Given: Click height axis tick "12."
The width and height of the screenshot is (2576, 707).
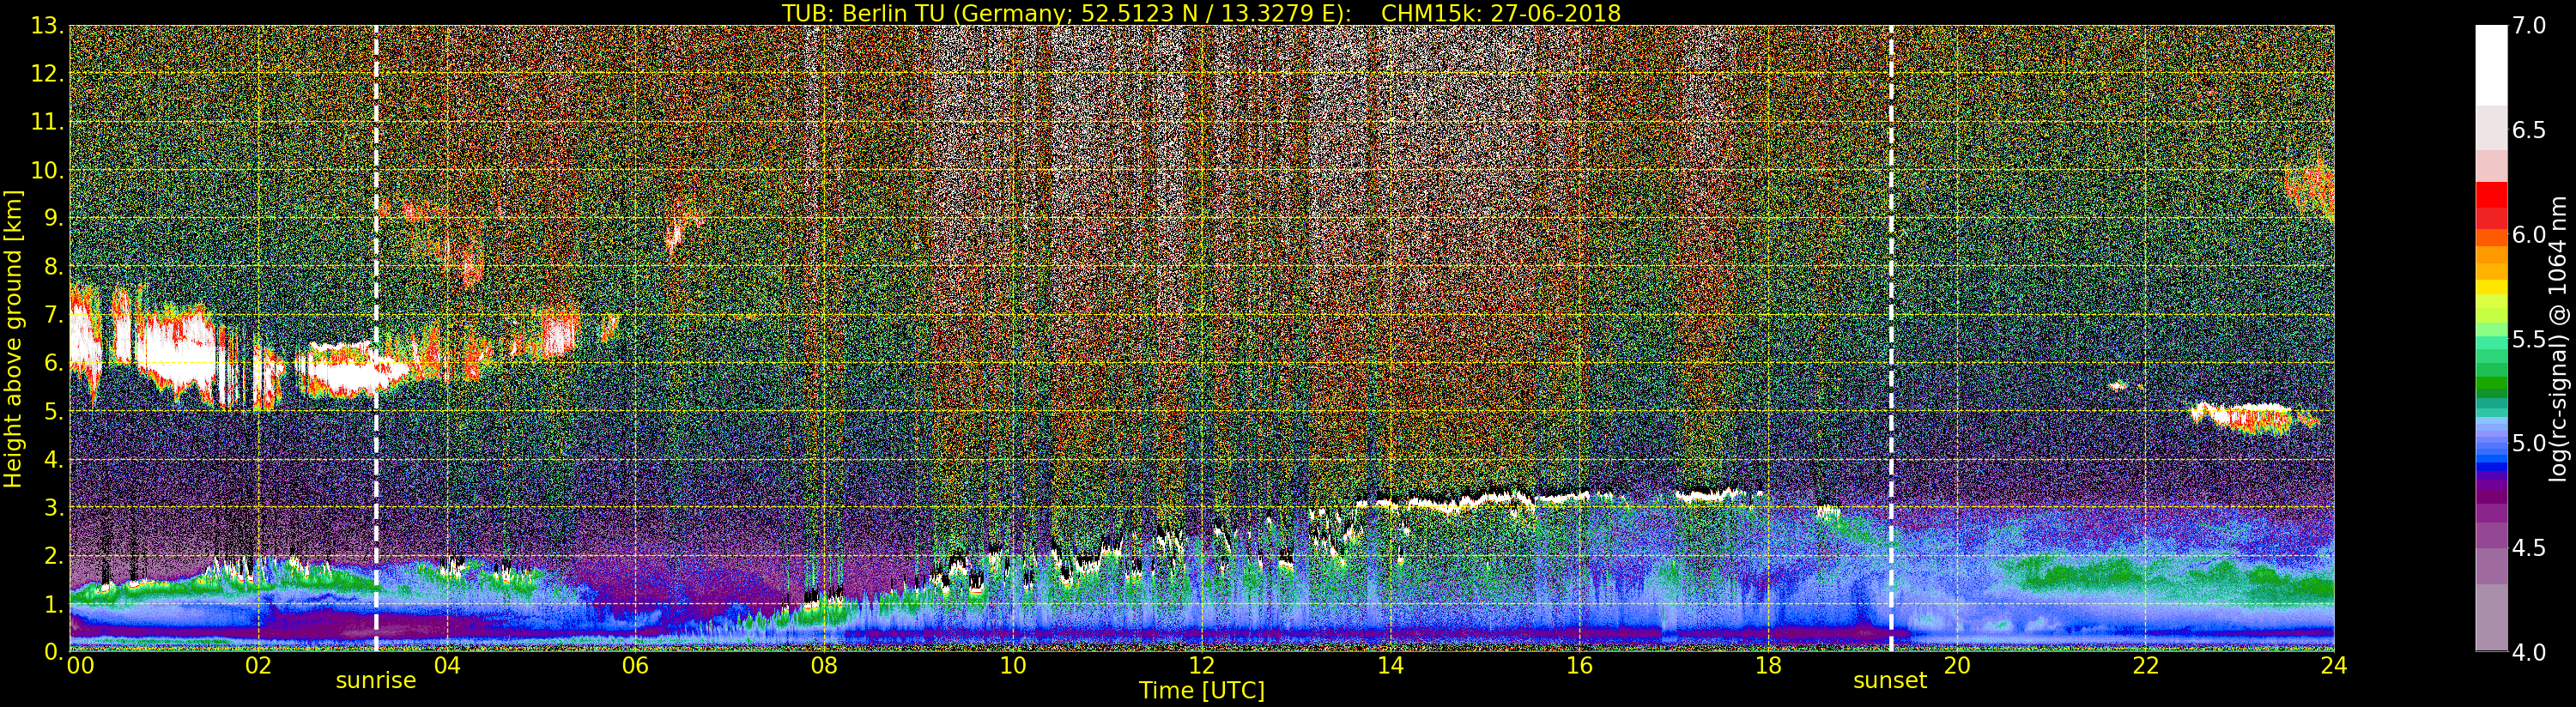Looking at the screenshot, I should coord(48,74).
